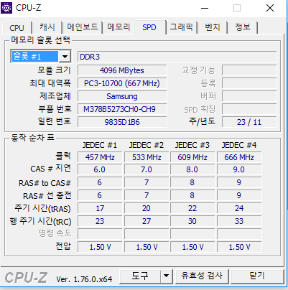Click the JEDEC #1 voltage 1.50 V
Screen dimensions: 288x290
[100, 247]
